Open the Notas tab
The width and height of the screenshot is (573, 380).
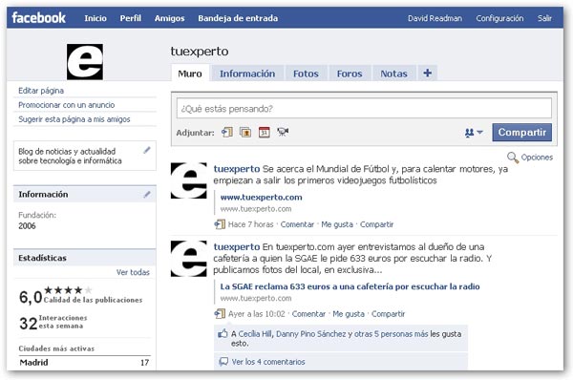[393, 74]
